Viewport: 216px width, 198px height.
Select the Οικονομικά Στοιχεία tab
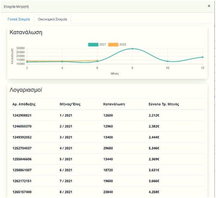coord(53,19)
